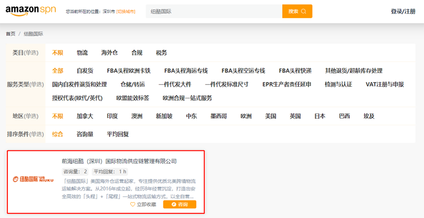Filter by 美国 region
Image resolution: width=424 pixels, height=218 pixels.
pos(271,116)
